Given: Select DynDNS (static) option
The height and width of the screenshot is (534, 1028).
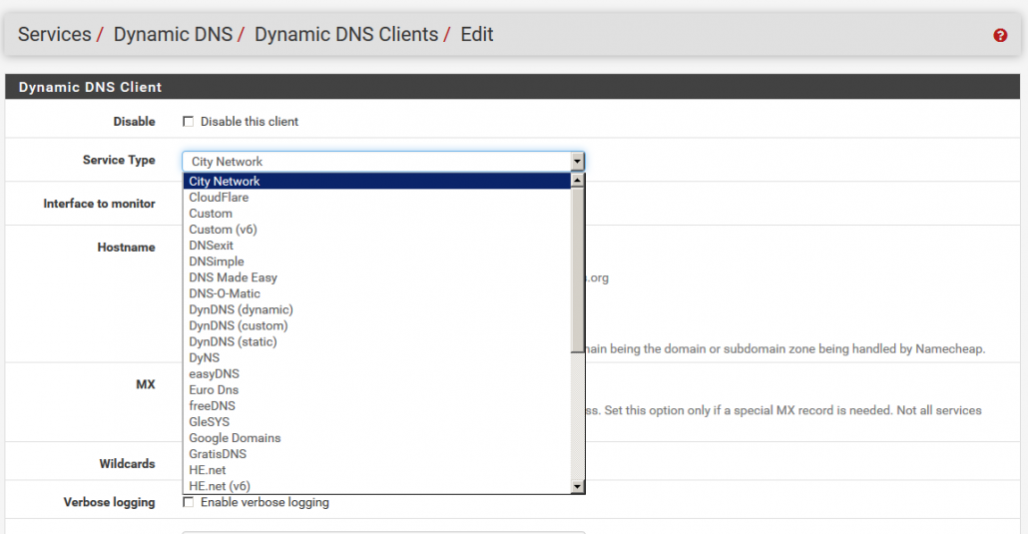Looking at the screenshot, I should (377, 341).
